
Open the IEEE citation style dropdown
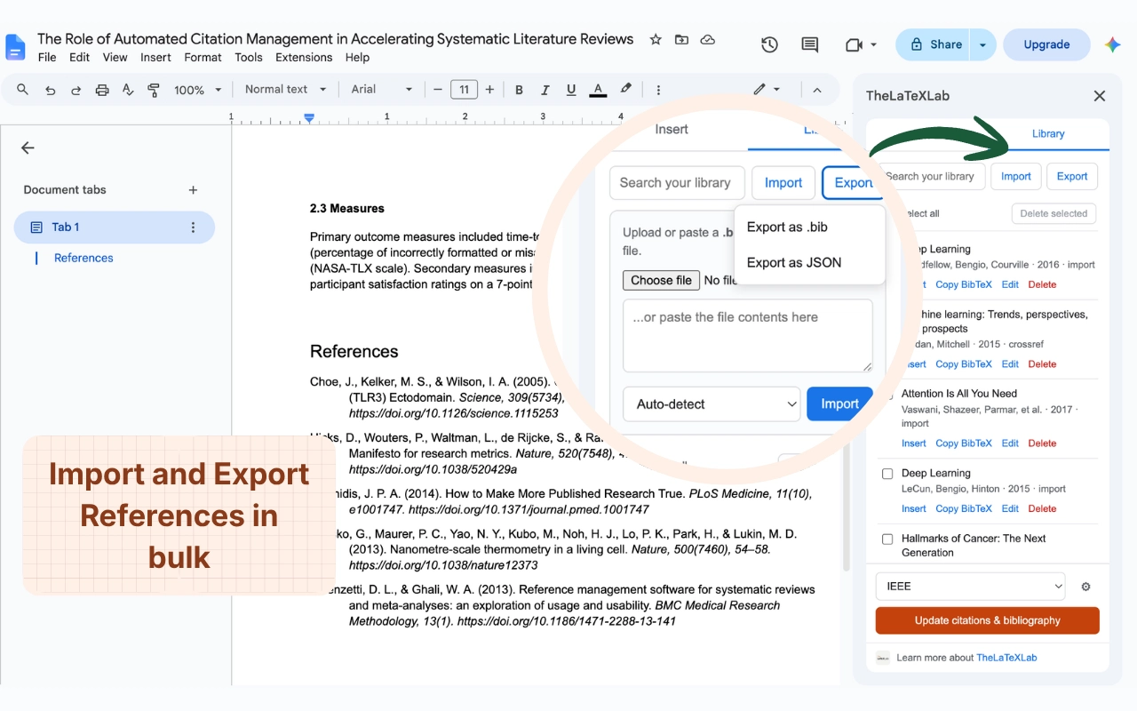[x=970, y=587]
